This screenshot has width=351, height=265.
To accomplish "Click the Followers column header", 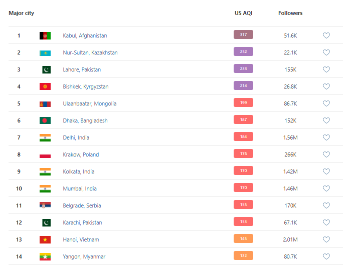I will coord(290,13).
